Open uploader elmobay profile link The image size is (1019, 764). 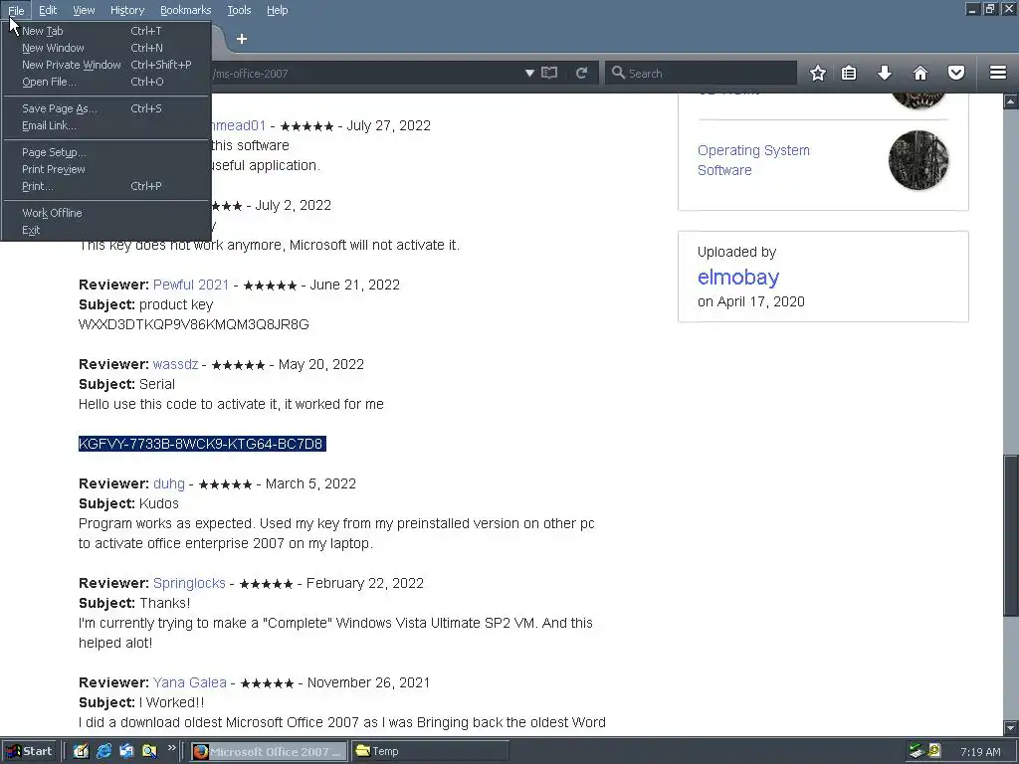pyautogui.click(x=738, y=278)
